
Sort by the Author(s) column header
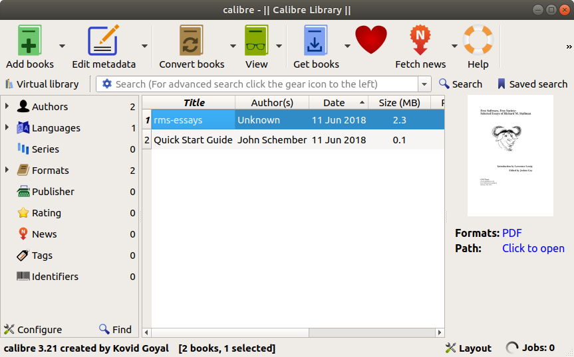(x=272, y=103)
